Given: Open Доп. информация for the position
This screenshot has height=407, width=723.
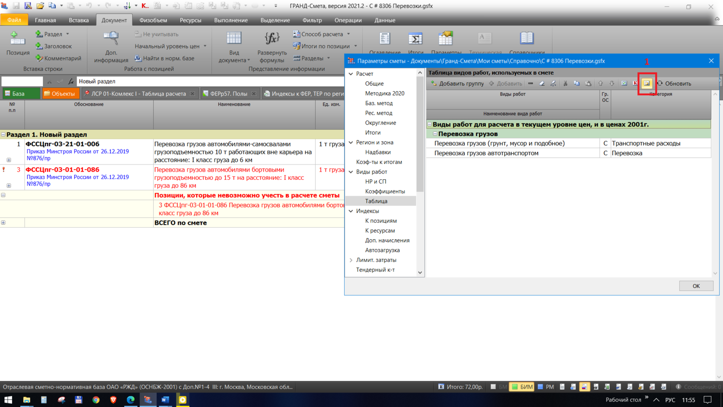Looking at the screenshot, I should point(111,47).
